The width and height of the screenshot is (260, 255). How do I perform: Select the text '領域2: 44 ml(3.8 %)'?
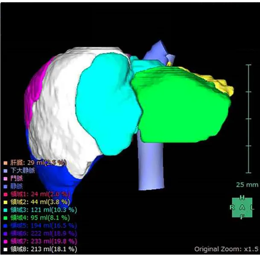coord(40,202)
